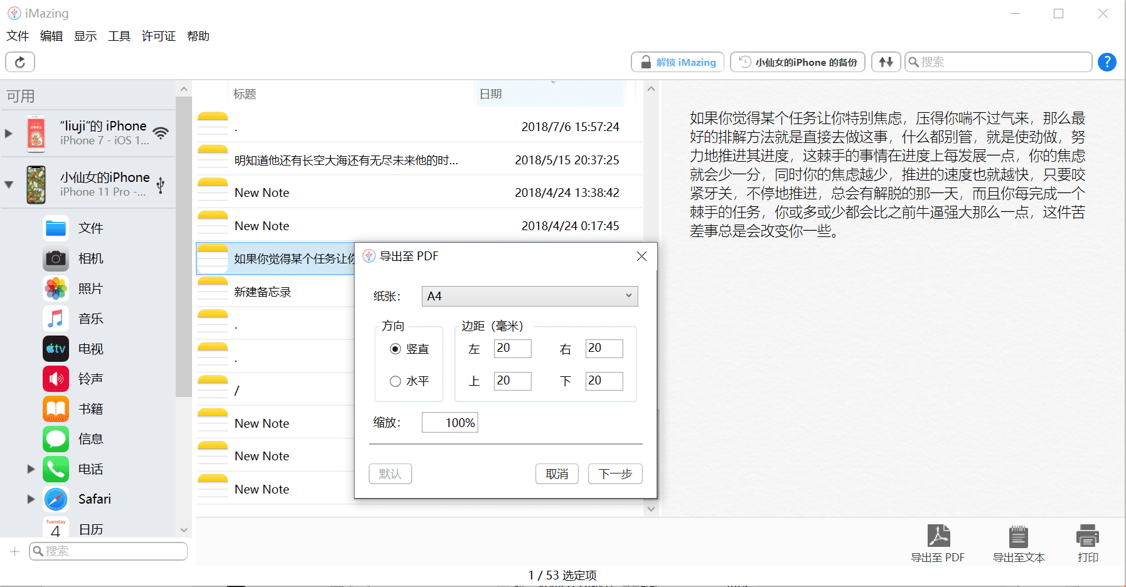Collapse the 小仙女的iPhone device entry
Screen dimensions: 1126x587
(9, 184)
